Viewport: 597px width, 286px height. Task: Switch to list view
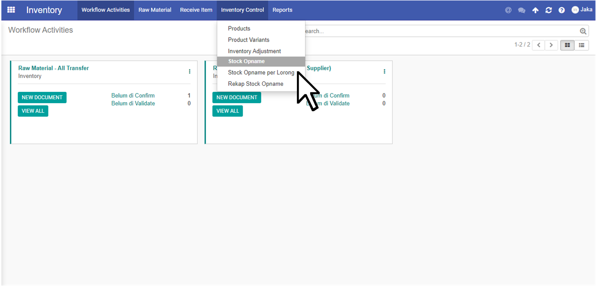[582, 45]
